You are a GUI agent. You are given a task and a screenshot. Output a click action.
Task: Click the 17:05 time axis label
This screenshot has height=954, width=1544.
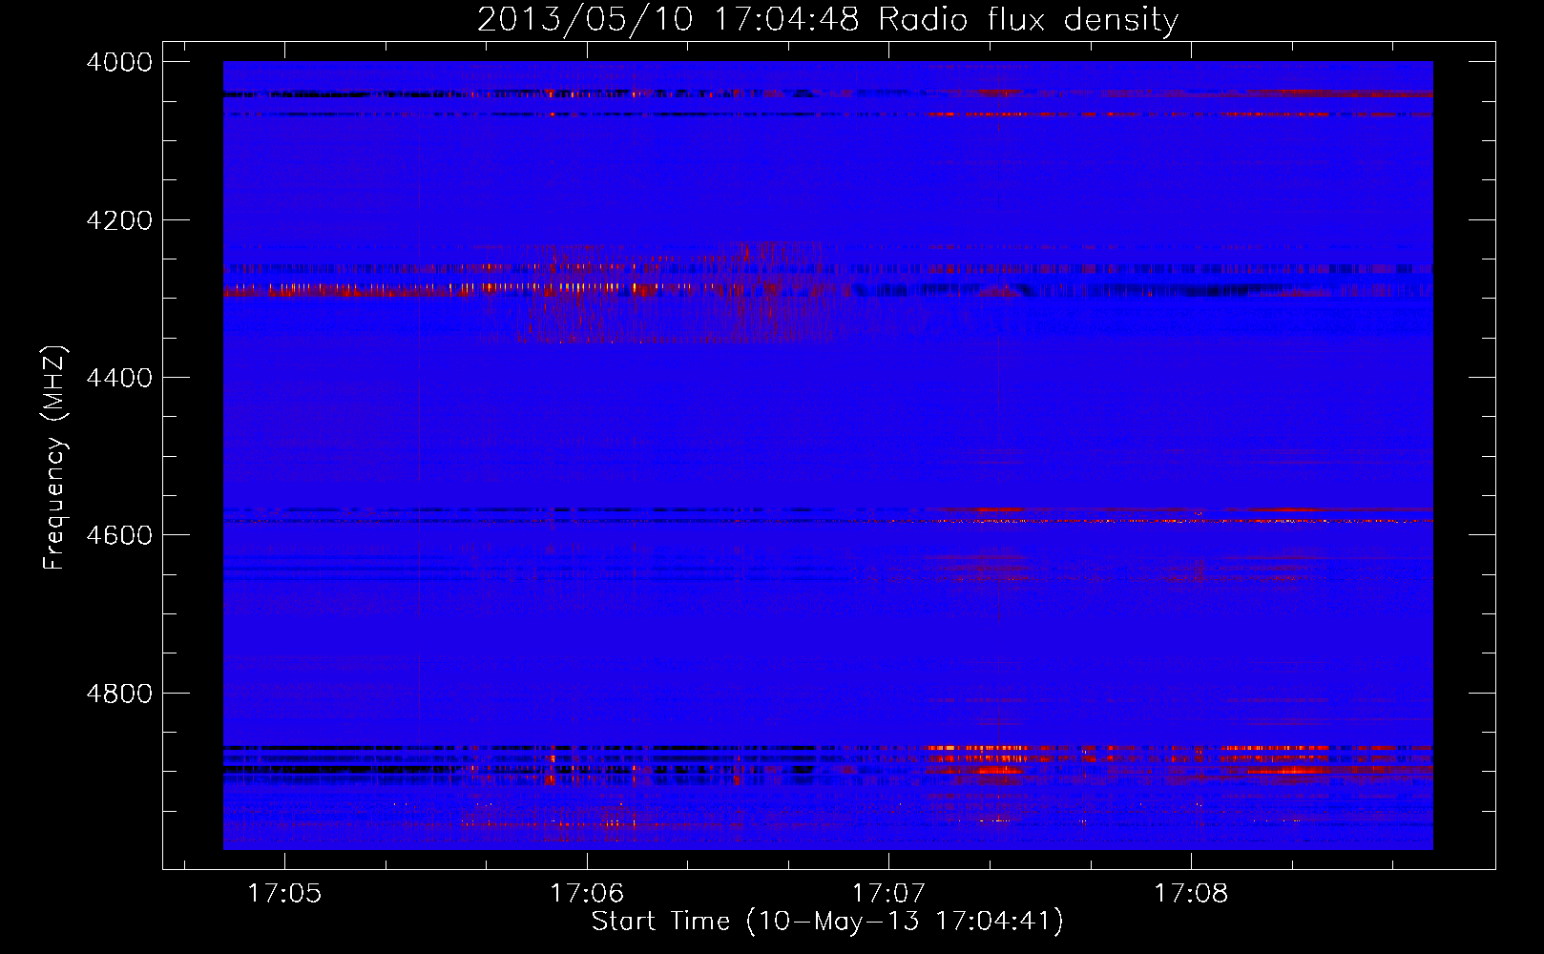pos(284,893)
